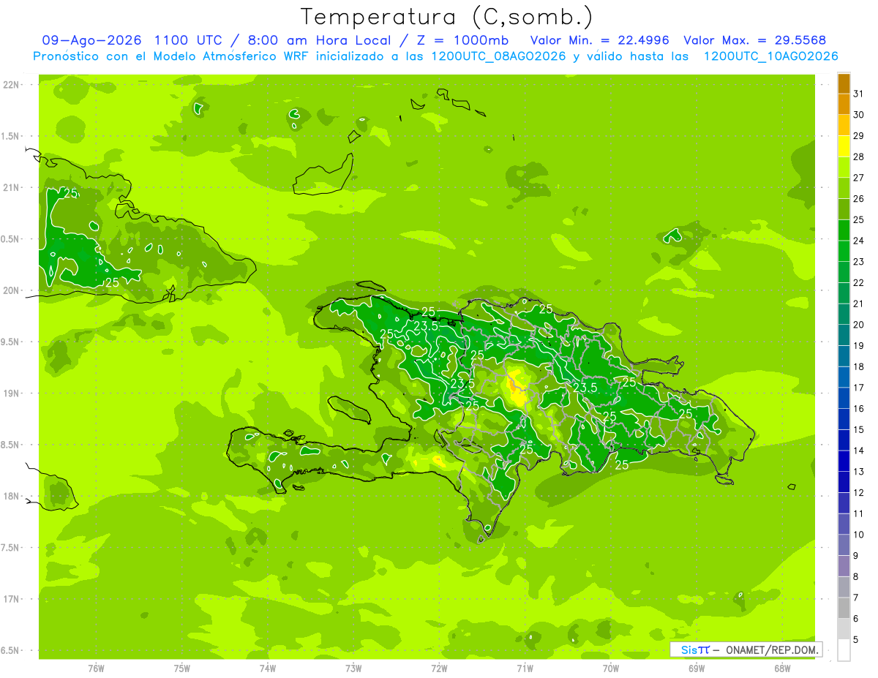
Task: Click the Valor Min. = 22.4996 text
Action: pos(600,40)
